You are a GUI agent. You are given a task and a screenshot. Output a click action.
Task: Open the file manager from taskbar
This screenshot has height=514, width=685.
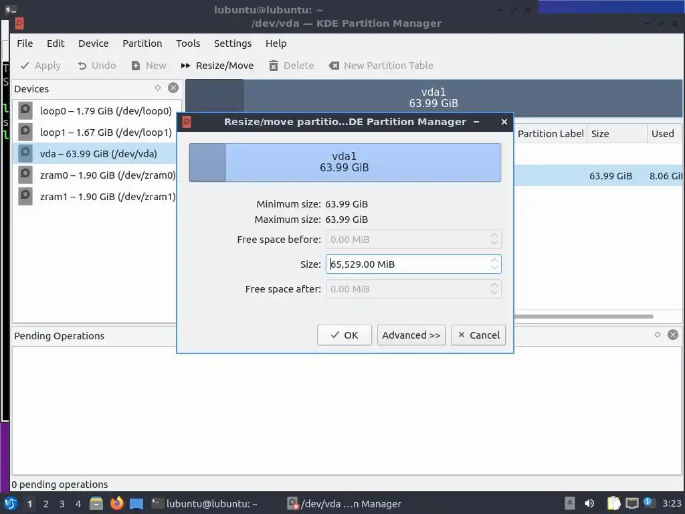pyautogui.click(x=96, y=503)
